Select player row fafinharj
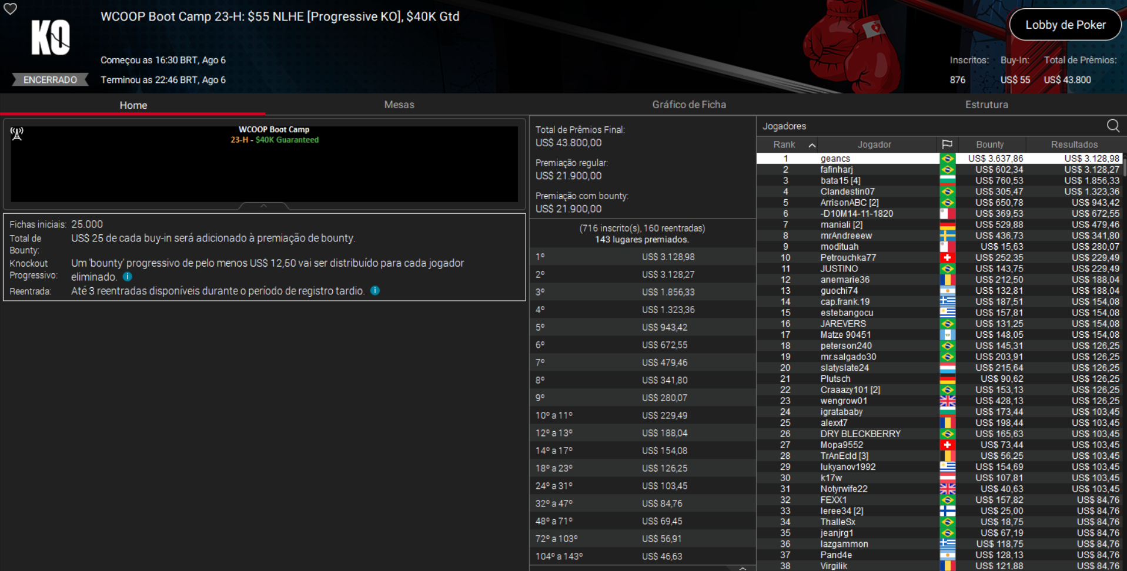This screenshot has height=571, width=1127. pos(939,170)
